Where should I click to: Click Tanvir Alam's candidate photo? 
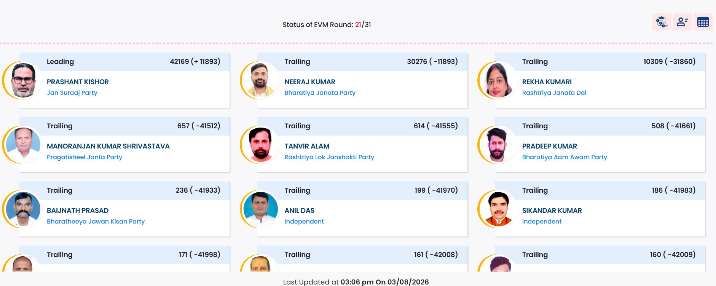click(261, 145)
